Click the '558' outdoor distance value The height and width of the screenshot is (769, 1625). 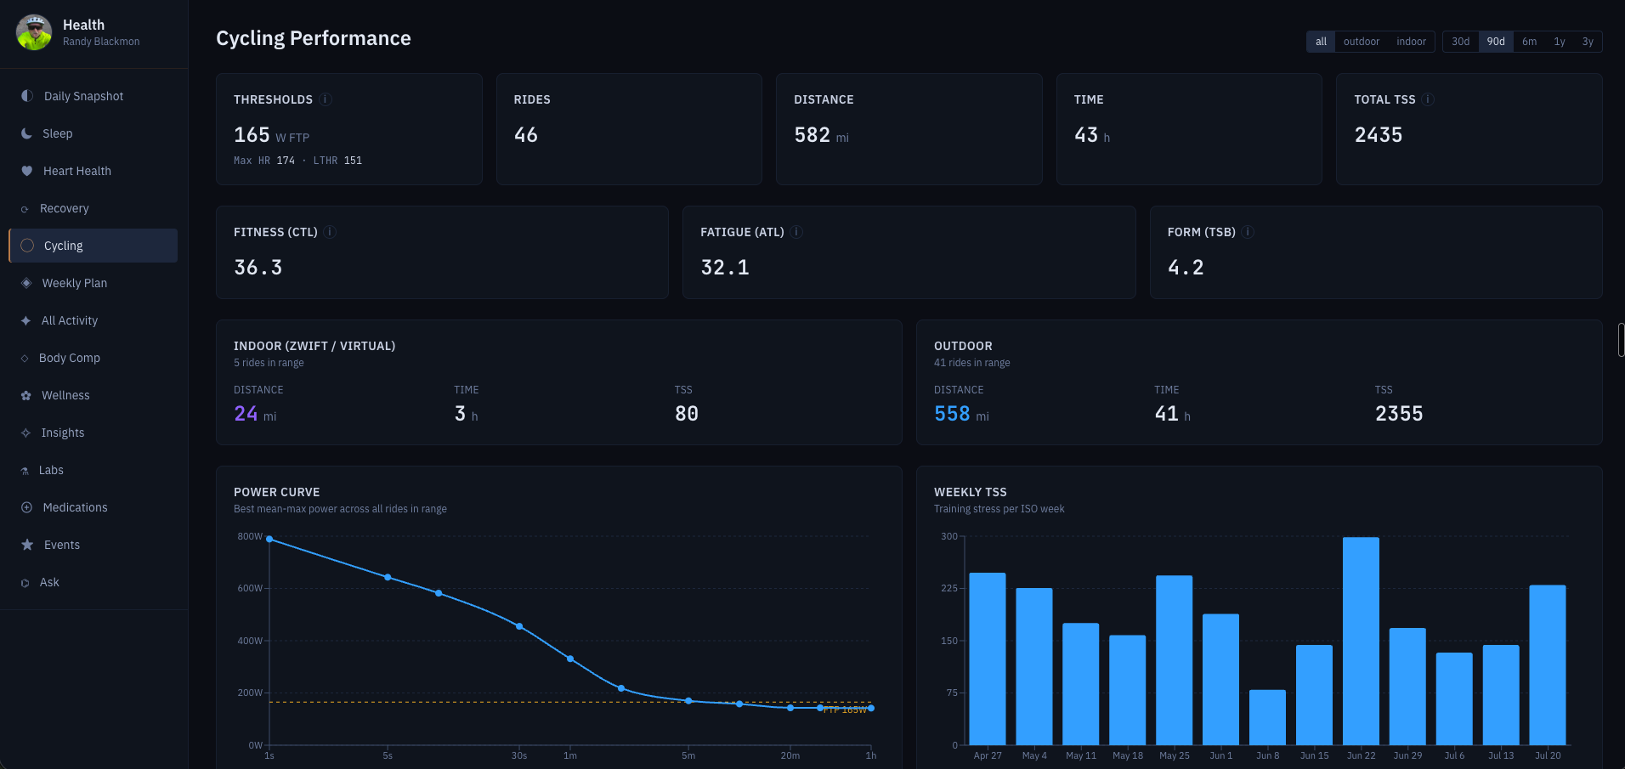[952, 414]
